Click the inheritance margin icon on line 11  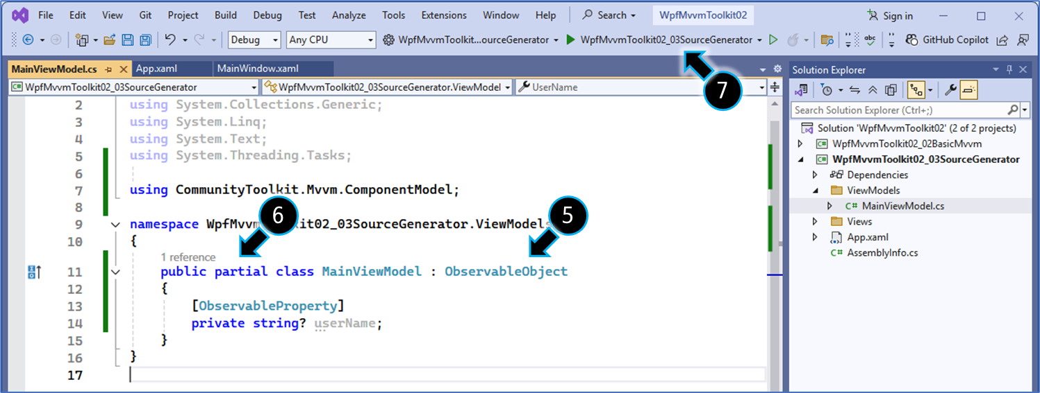[x=34, y=272]
